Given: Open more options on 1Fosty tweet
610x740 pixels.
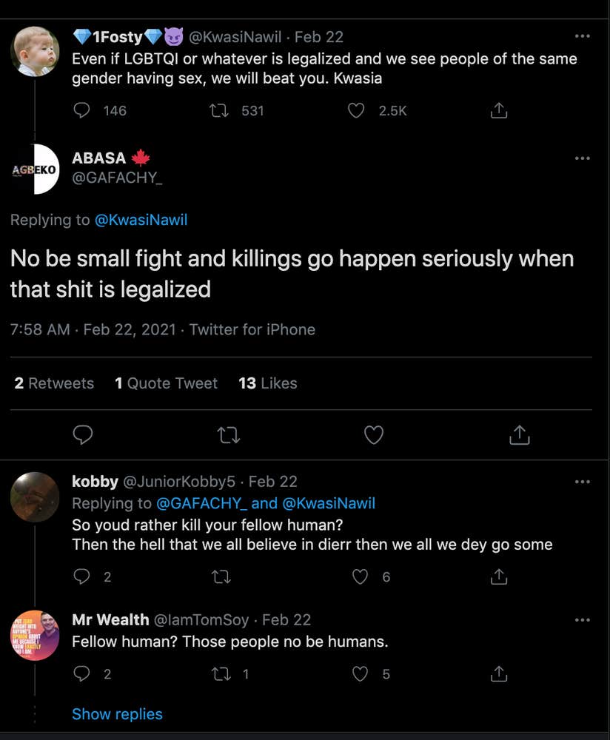Looking at the screenshot, I should click(x=583, y=36).
